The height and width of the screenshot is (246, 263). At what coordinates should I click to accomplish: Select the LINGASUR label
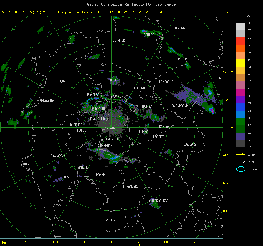(x=166, y=82)
